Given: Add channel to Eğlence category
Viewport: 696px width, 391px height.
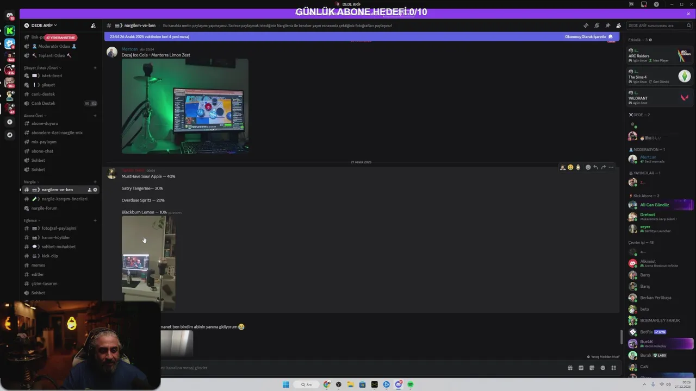Looking at the screenshot, I should (x=95, y=220).
